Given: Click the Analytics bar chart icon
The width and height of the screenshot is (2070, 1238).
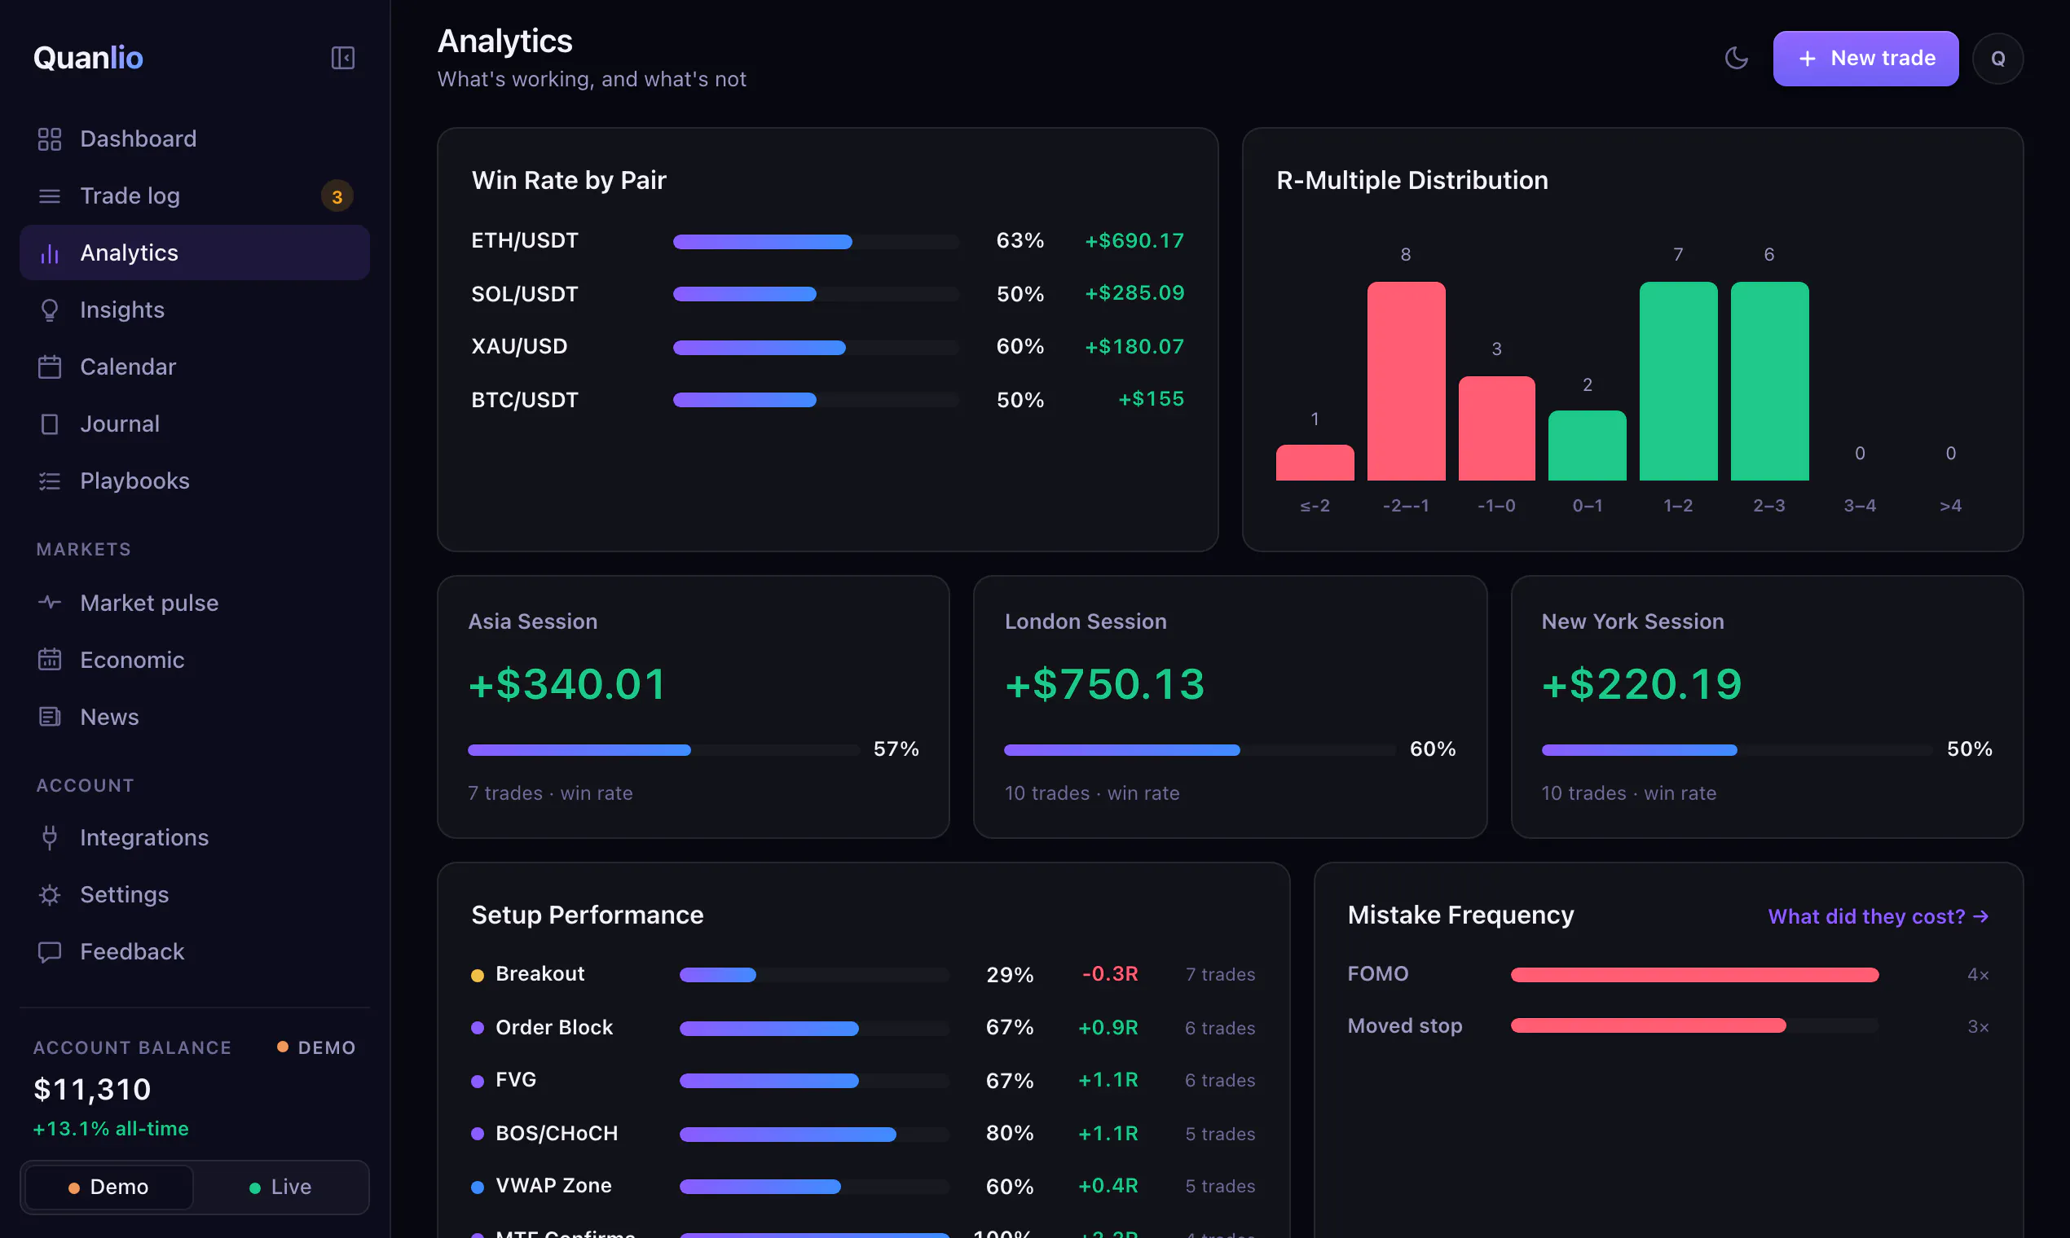Looking at the screenshot, I should [49, 252].
